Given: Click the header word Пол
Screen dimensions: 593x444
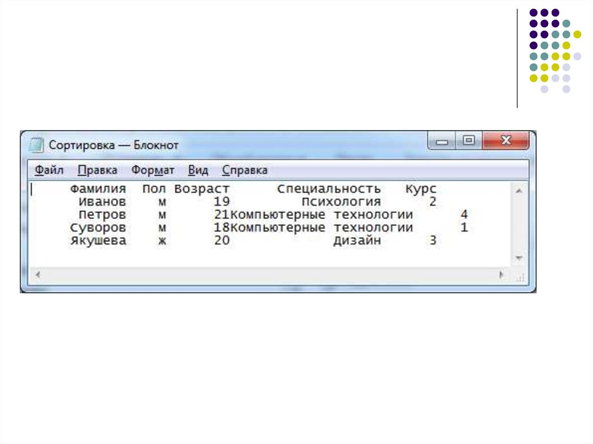Looking at the screenshot, I should (154, 189).
